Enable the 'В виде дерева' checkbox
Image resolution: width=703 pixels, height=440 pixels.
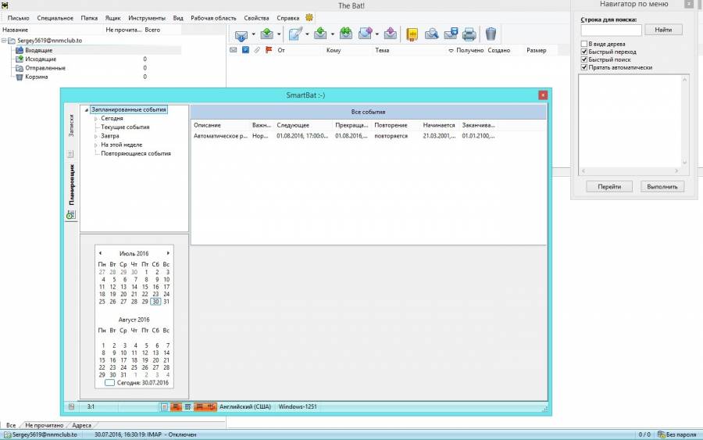583,44
